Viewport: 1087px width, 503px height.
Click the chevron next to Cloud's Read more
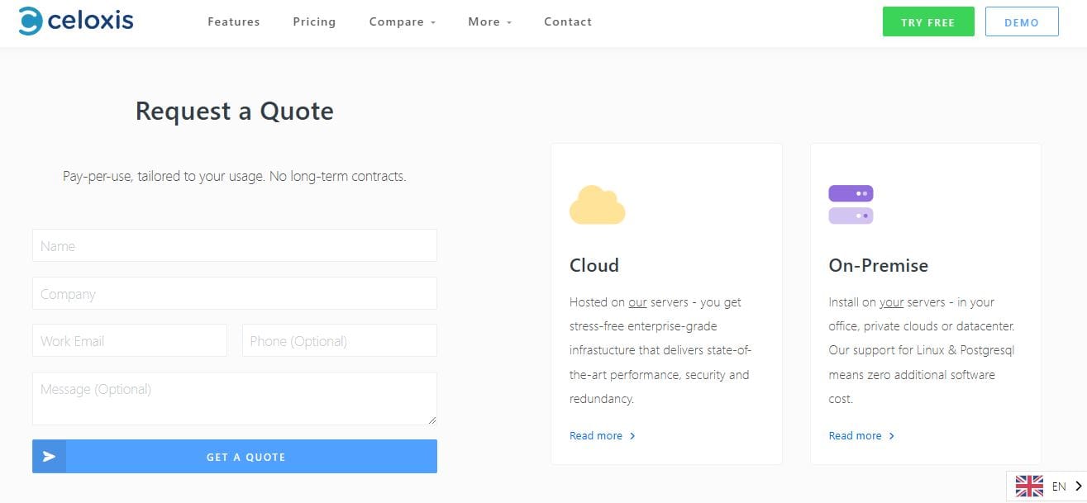pyautogui.click(x=632, y=436)
